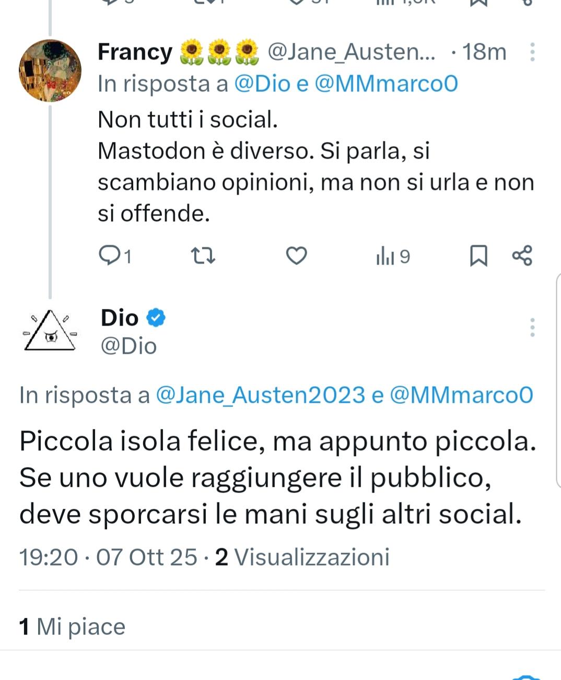Open the @MMmarcoO link in Dio's reply
Screen dimensions: 561x680
(461, 395)
